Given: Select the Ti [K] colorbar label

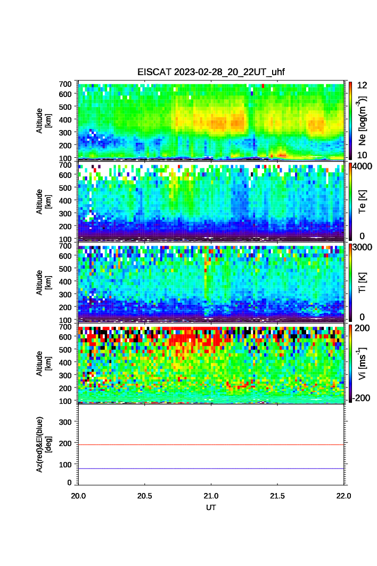Looking at the screenshot, I should (x=362, y=282).
